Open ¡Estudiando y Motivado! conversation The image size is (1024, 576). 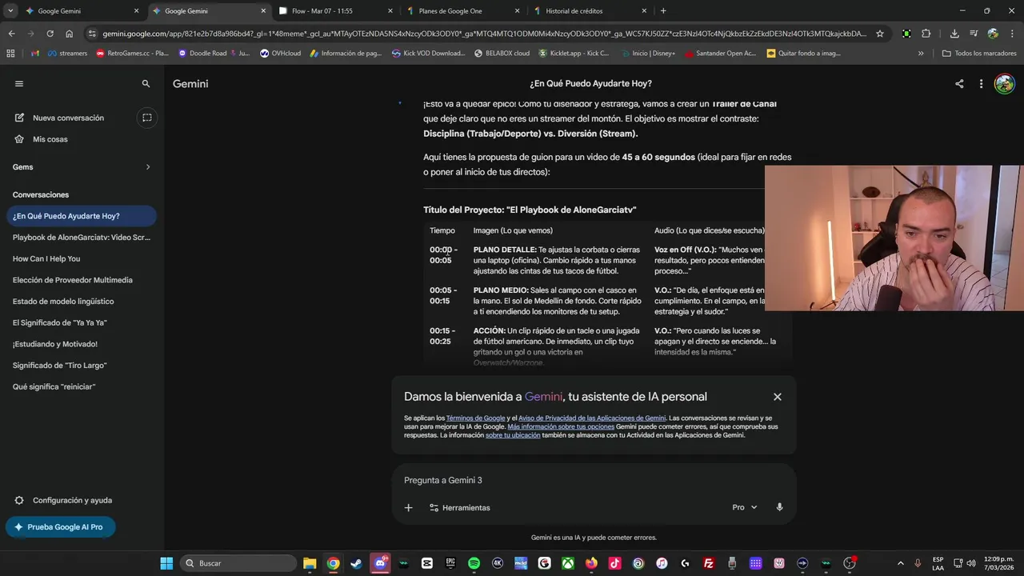click(81, 344)
